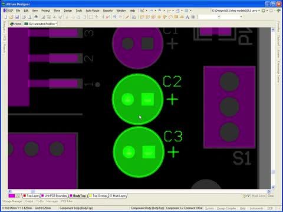Open the Edit menu
The height and width of the screenshot is (212, 283).
(26, 11)
